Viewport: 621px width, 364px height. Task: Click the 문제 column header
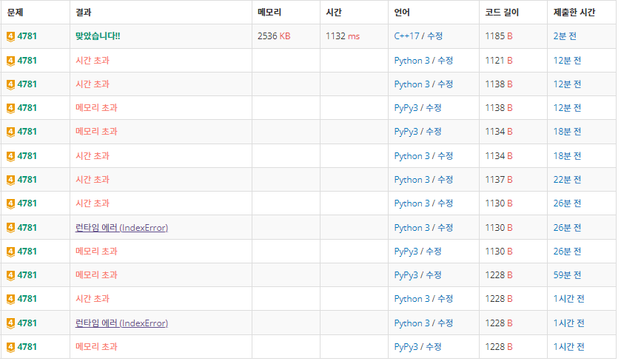[15, 13]
